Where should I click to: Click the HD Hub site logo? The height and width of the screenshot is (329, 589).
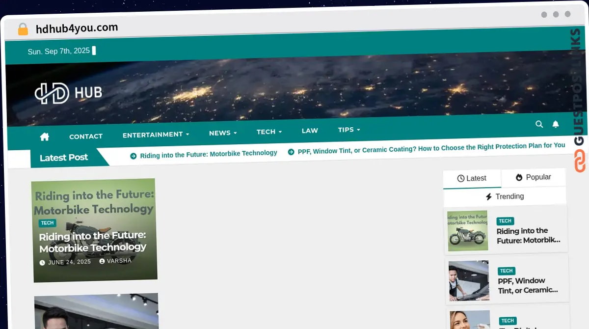pyautogui.click(x=68, y=93)
